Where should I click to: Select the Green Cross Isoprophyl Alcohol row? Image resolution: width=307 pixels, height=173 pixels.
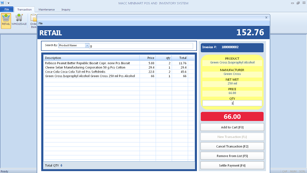click(x=119, y=76)
